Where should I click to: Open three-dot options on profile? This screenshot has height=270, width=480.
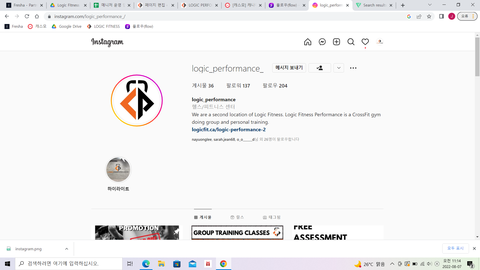click(x=353, y=68)
